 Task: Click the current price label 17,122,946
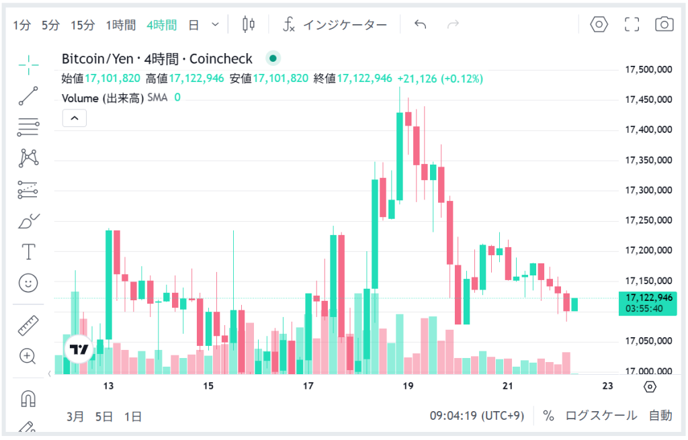click(x=648, y=298)
